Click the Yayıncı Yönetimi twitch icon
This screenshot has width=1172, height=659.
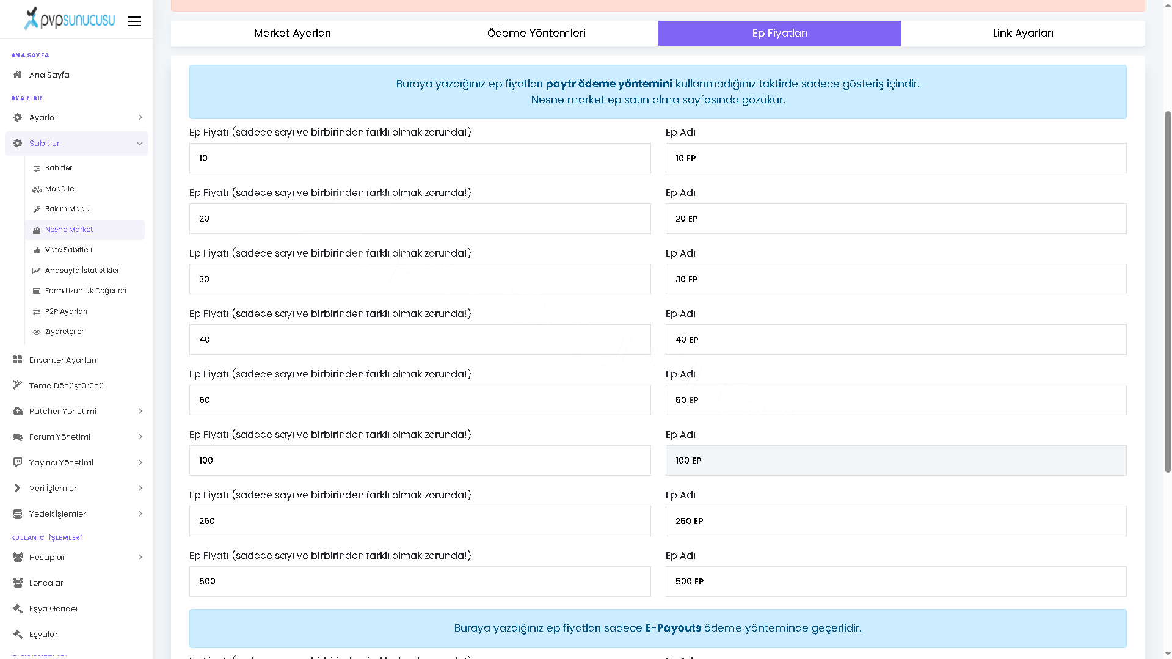(x=17, y=463)
